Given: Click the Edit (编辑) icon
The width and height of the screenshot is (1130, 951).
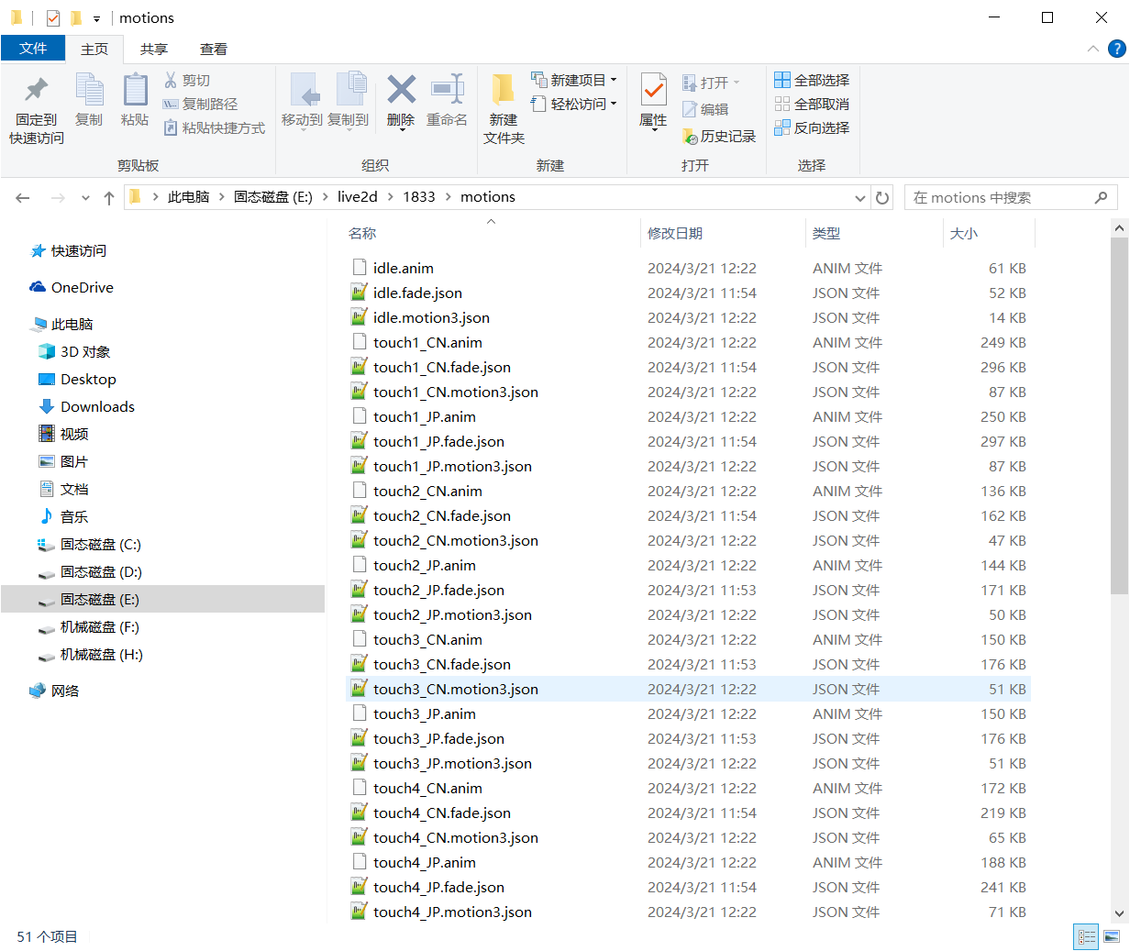Looking at the screenshot, I should tap(690, 110).
